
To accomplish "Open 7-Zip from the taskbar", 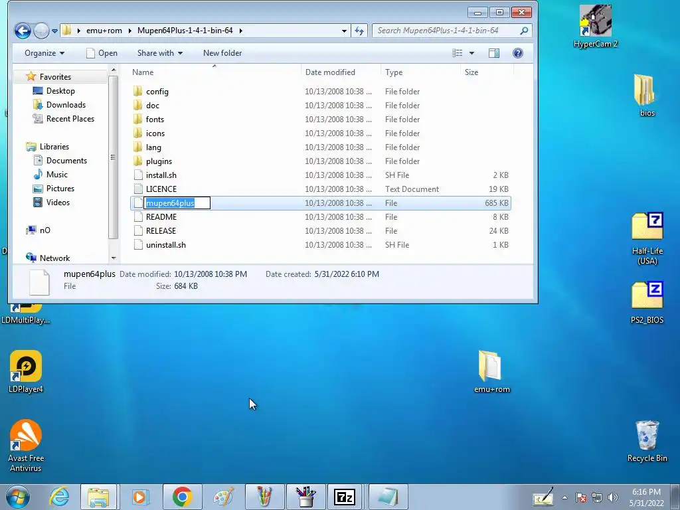I will (x=345, y=497).
